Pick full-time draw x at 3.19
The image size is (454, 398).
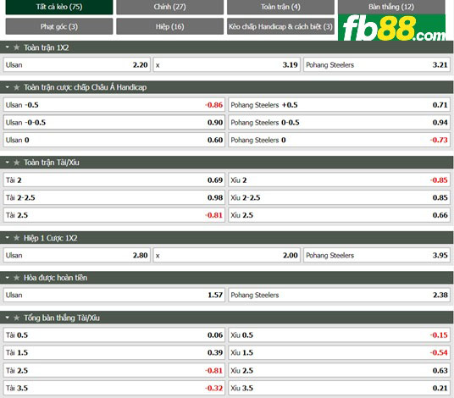227,65
